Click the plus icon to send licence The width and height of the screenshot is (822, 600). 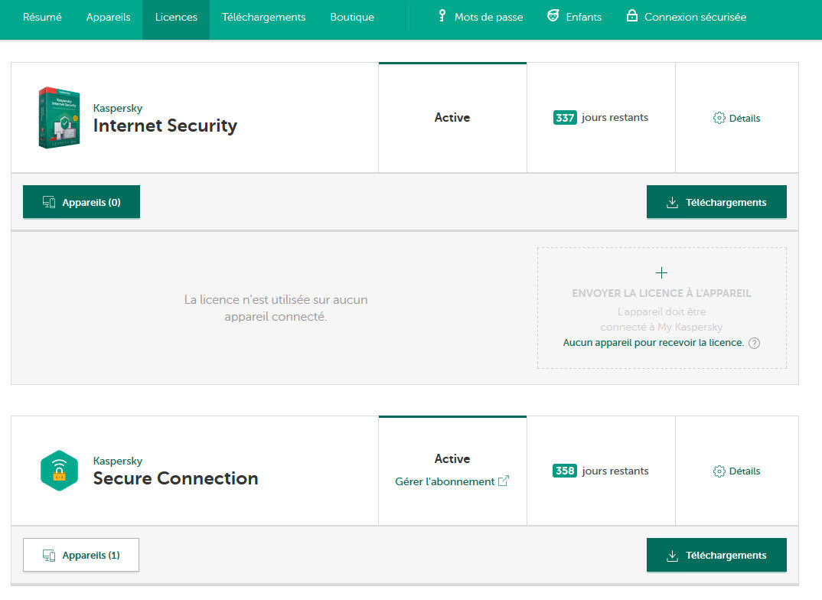(661, 272)
